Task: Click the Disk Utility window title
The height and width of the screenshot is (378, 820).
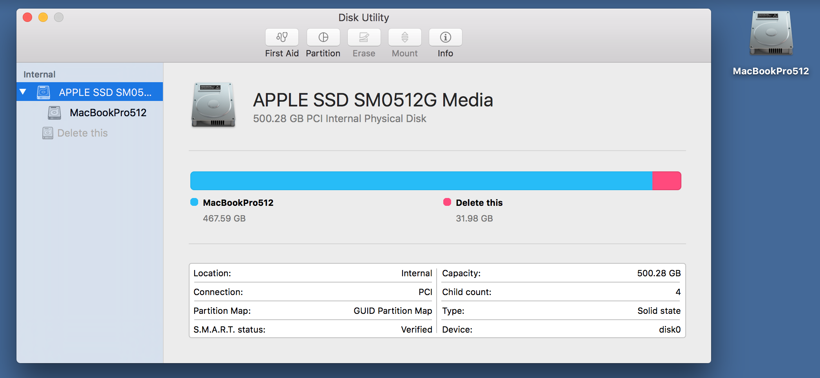Action: coord(364,18)
